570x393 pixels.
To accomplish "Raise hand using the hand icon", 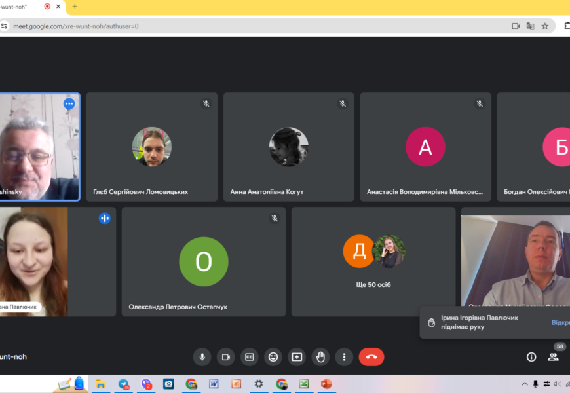I will (x=320, y=357).
